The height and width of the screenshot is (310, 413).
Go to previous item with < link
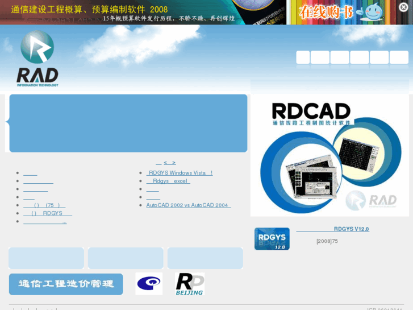pos(165,163)
